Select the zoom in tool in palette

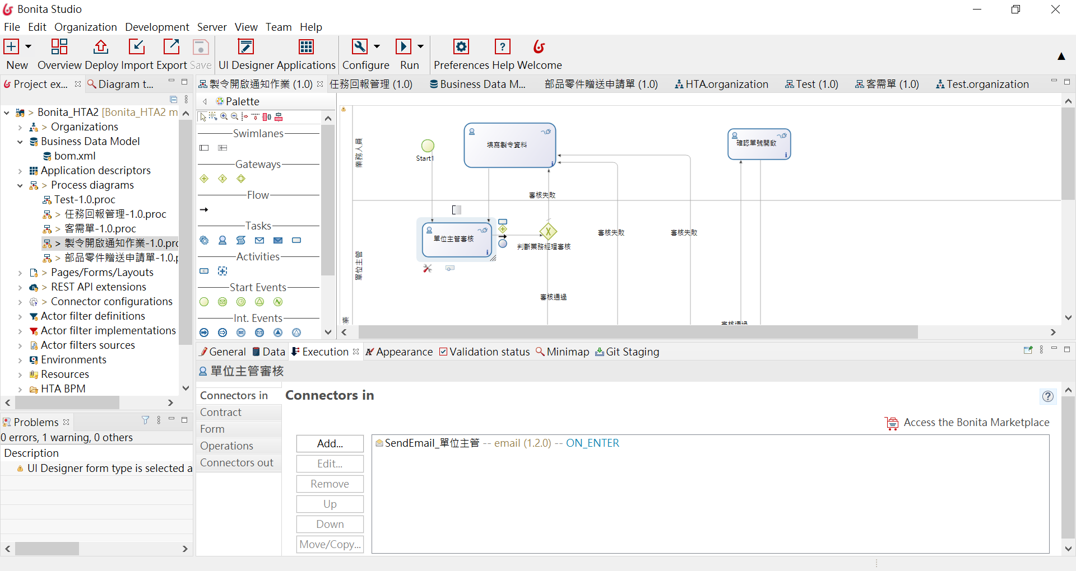point(224,116)
